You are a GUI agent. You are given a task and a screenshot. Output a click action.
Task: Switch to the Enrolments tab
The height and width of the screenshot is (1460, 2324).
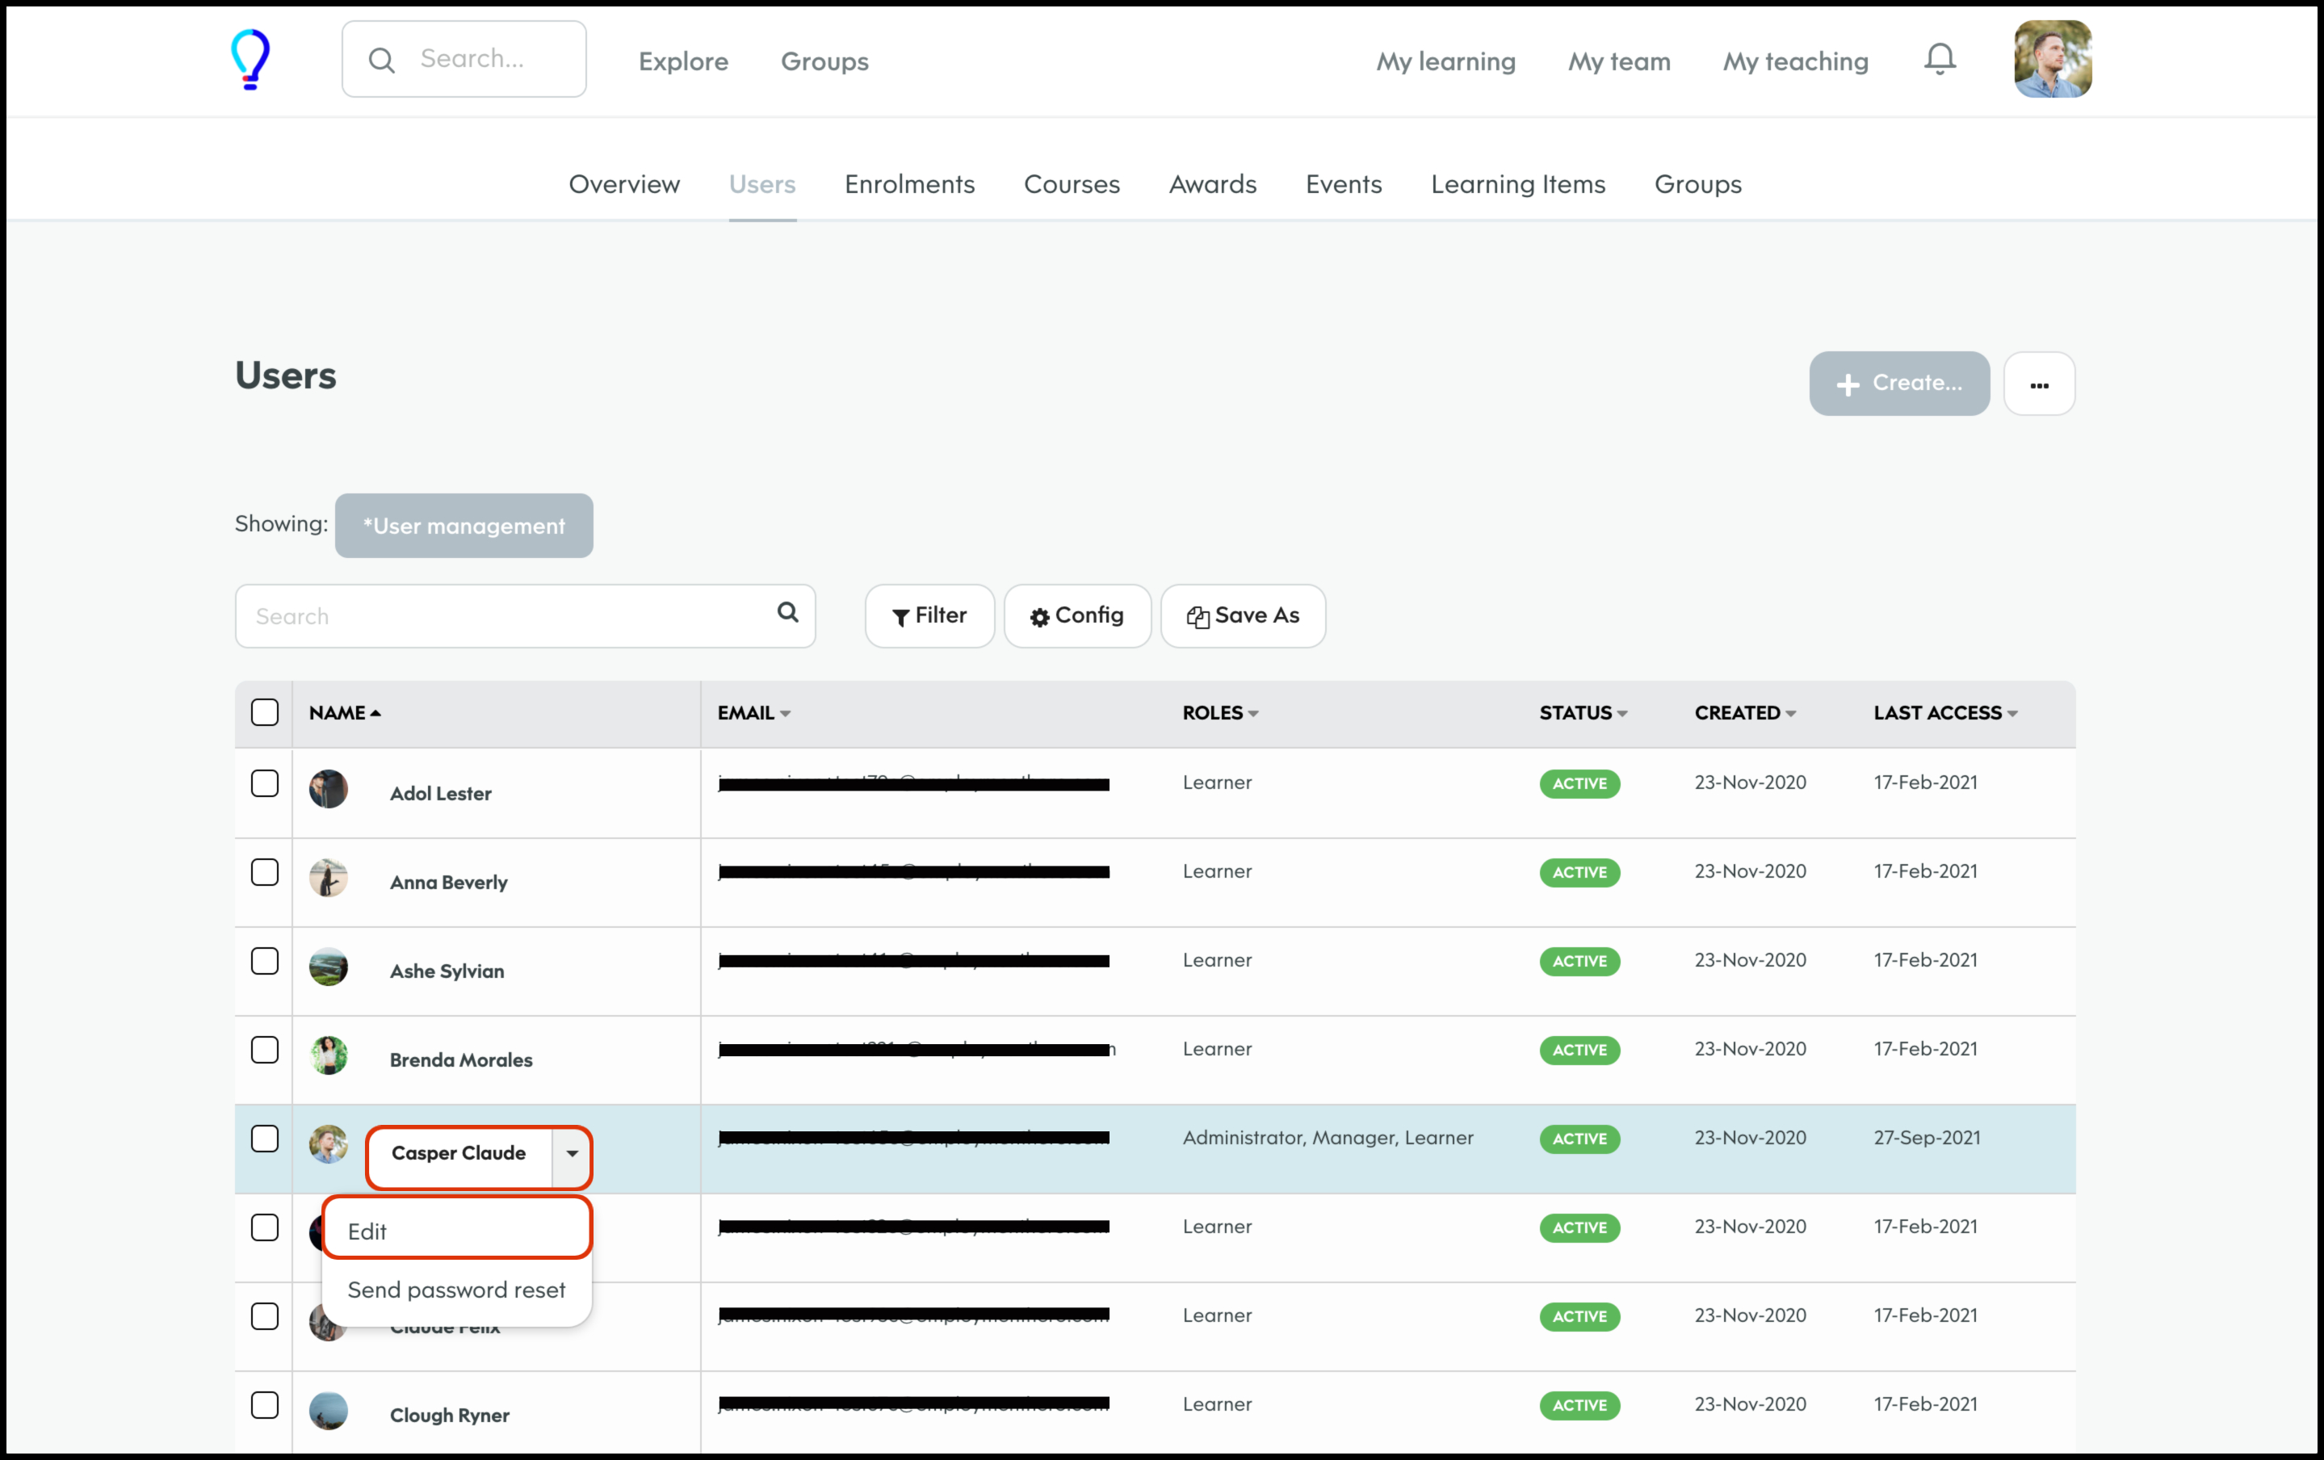pos(909,184)
